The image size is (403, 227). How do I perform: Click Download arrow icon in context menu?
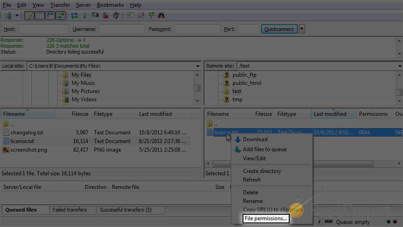238,139
